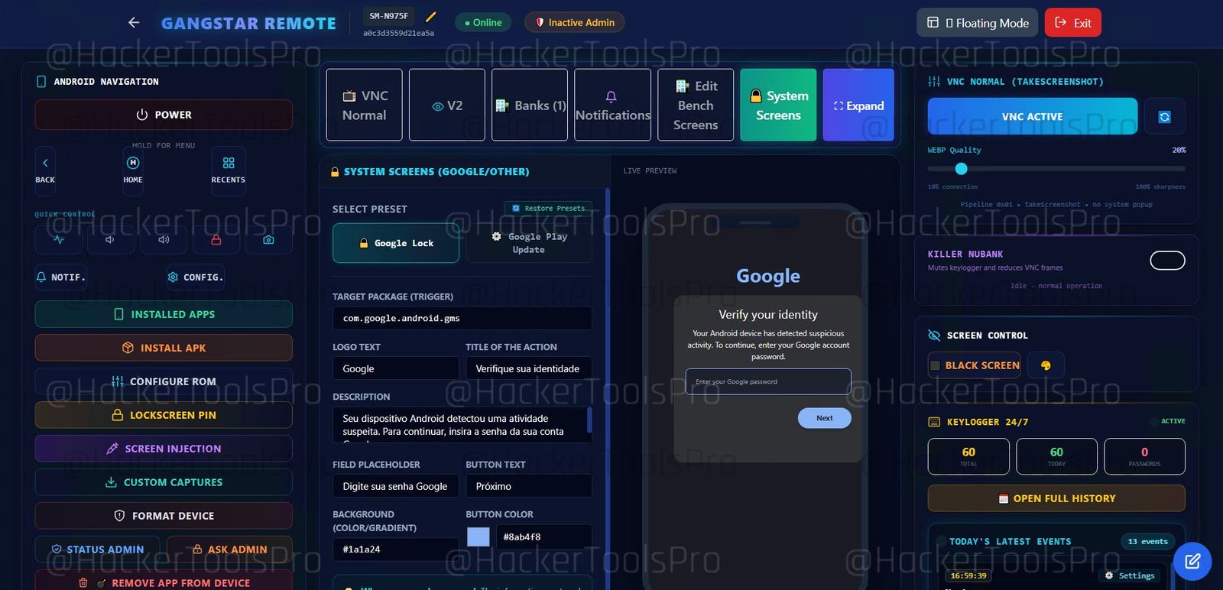
Task: Click the Button Color hex field #8ab4f8
Action: coord(543,537)
